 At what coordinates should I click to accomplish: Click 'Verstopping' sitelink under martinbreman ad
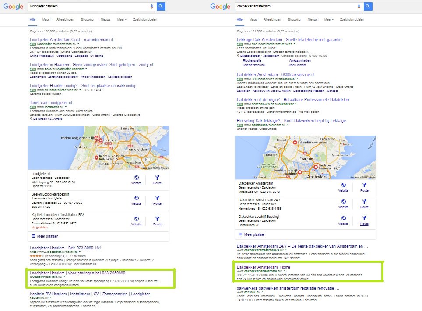64,56
